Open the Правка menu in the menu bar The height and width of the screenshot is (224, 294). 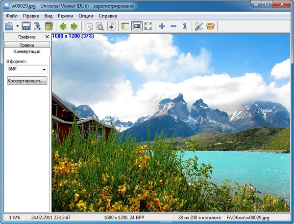31,16
